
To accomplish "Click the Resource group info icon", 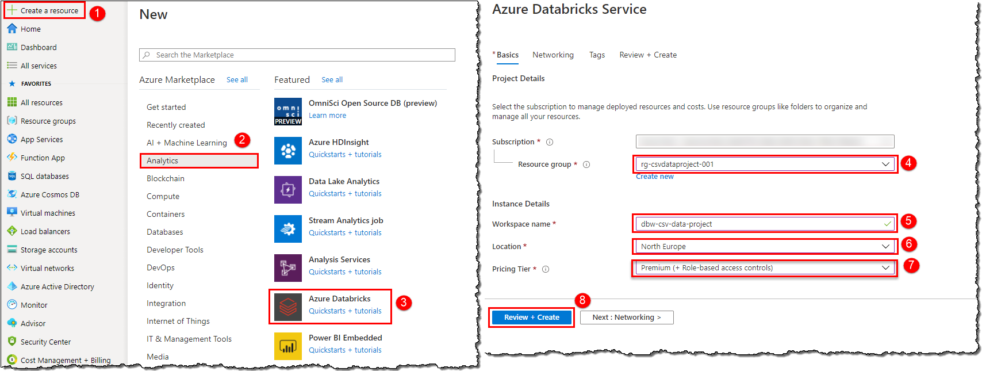I will point(586,165).
